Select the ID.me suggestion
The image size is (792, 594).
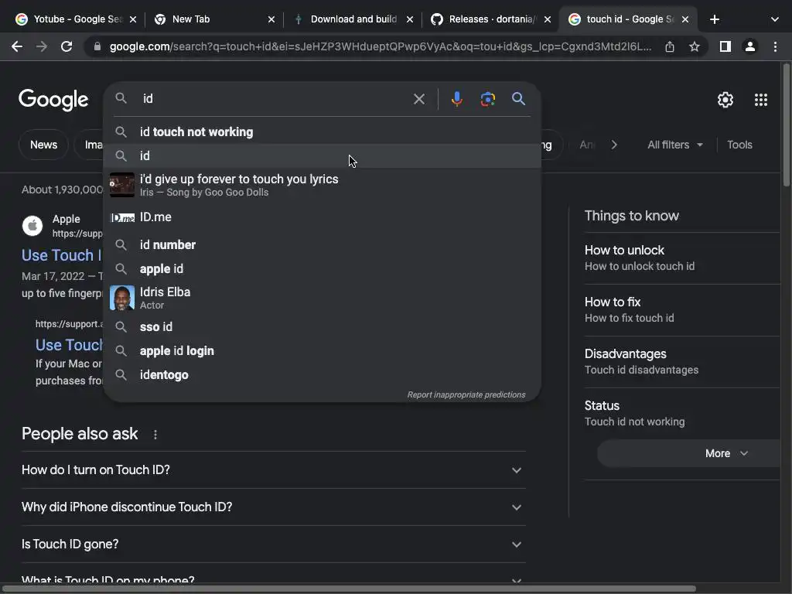(x=323, y=217)
